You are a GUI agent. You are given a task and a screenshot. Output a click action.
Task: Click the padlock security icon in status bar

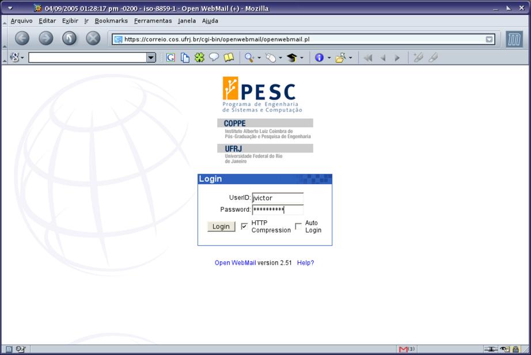pos(515,349)
